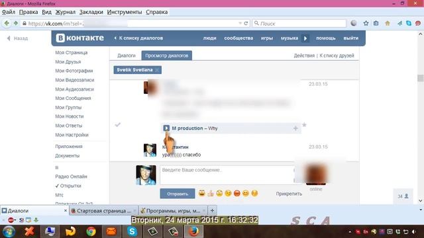The height and width of the screenshot is (238, 424).
Task: Send the message with Отправить button
Action: coord(178,194)
